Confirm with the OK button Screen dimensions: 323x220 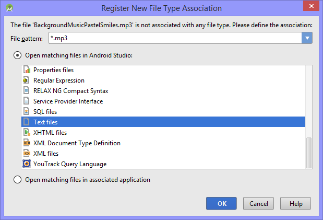point(221,203)
